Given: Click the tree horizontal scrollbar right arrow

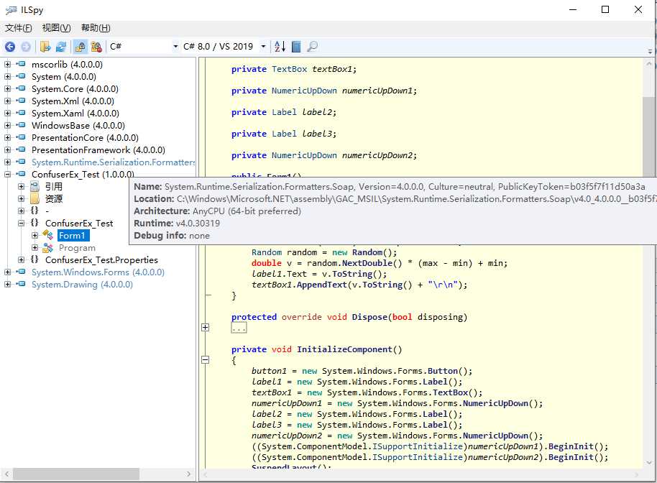Looking at the screenshot, I should (188, 474).
